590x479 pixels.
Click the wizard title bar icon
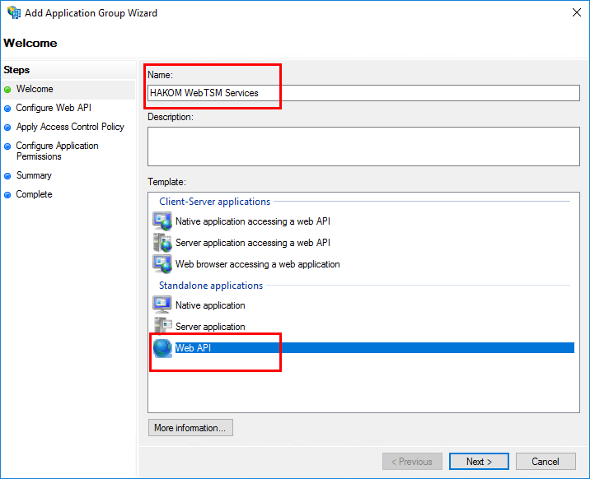(12, 13)
